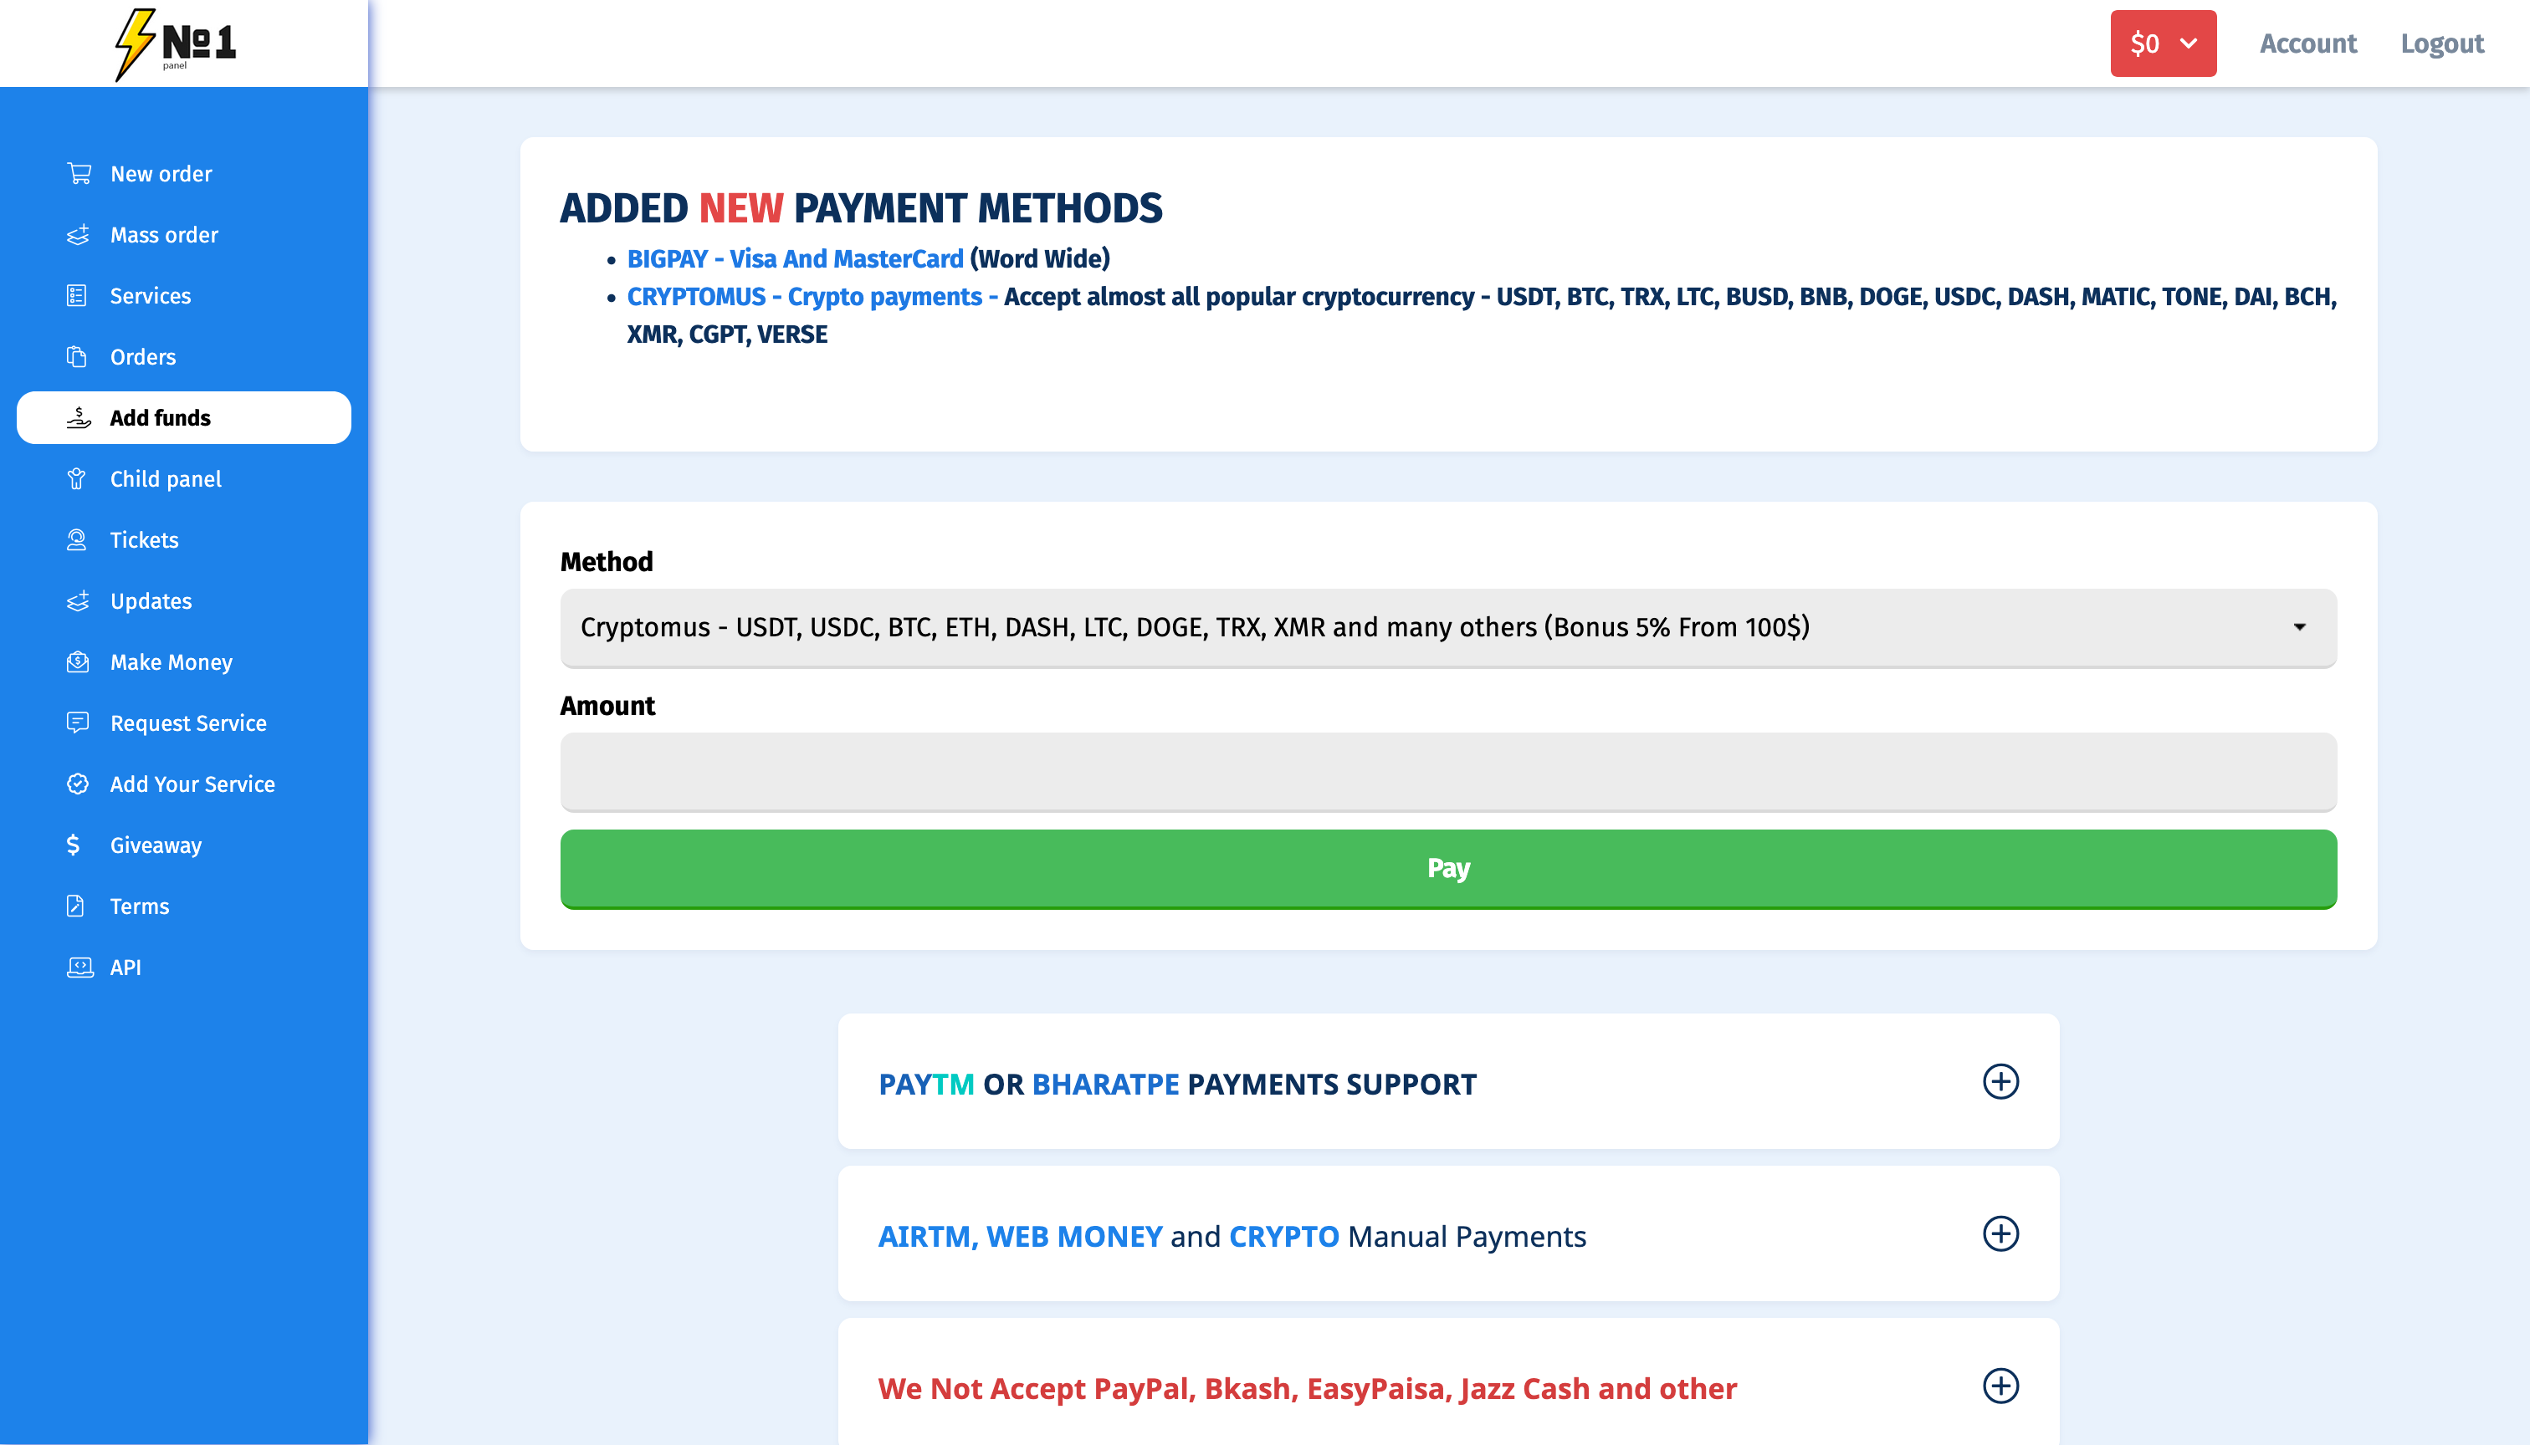This screenshot has width=2530, height=1445.
Task: Expand the Paytm or BharatPe payments section
Action: [2000, 1082]
